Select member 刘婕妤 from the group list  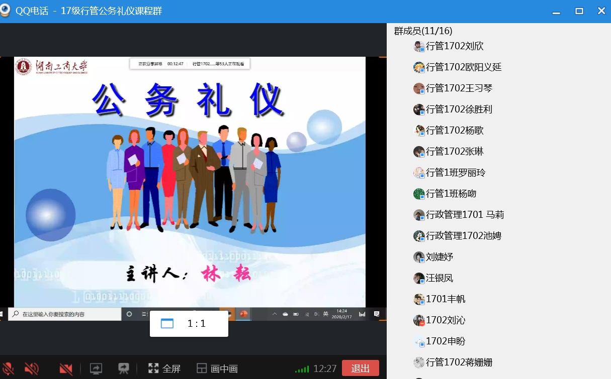click(x=440, y=257)
